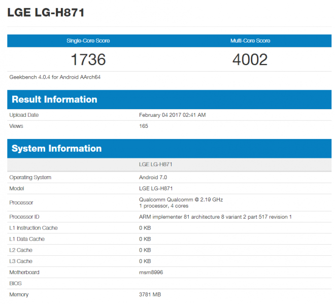Select the L1 Data Cache 0 KB value
This screenshot has width=335, height=304.
145,239
